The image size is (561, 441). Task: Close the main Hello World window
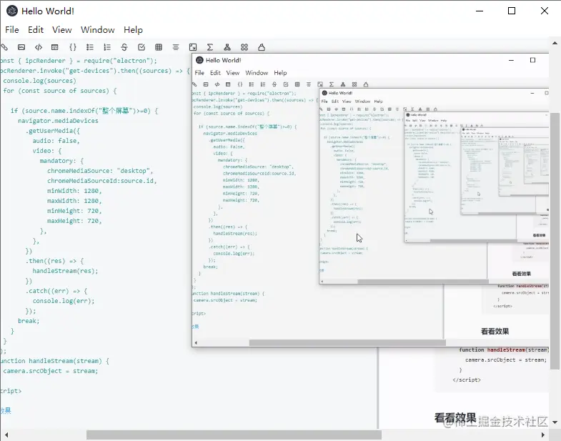(x=544, y=11)
